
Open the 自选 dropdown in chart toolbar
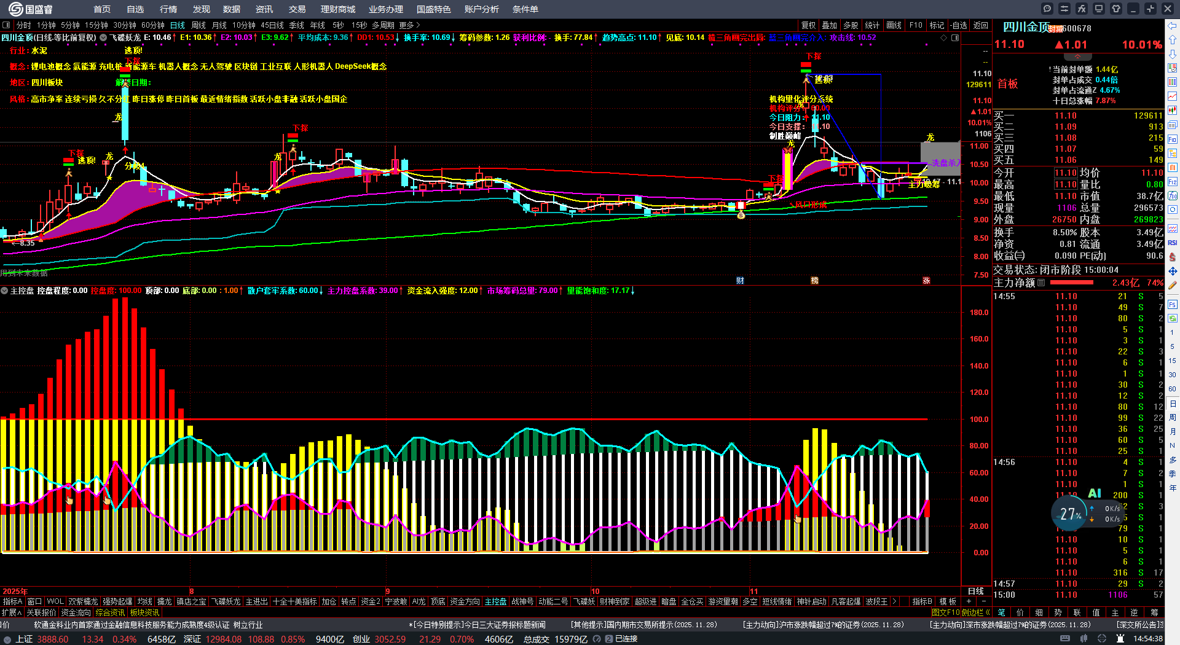pos(958,25)
